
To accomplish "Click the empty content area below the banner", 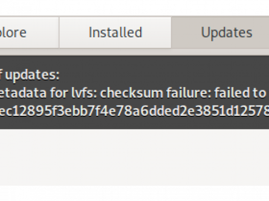I will pyautogui.click(x=134, y=157).
